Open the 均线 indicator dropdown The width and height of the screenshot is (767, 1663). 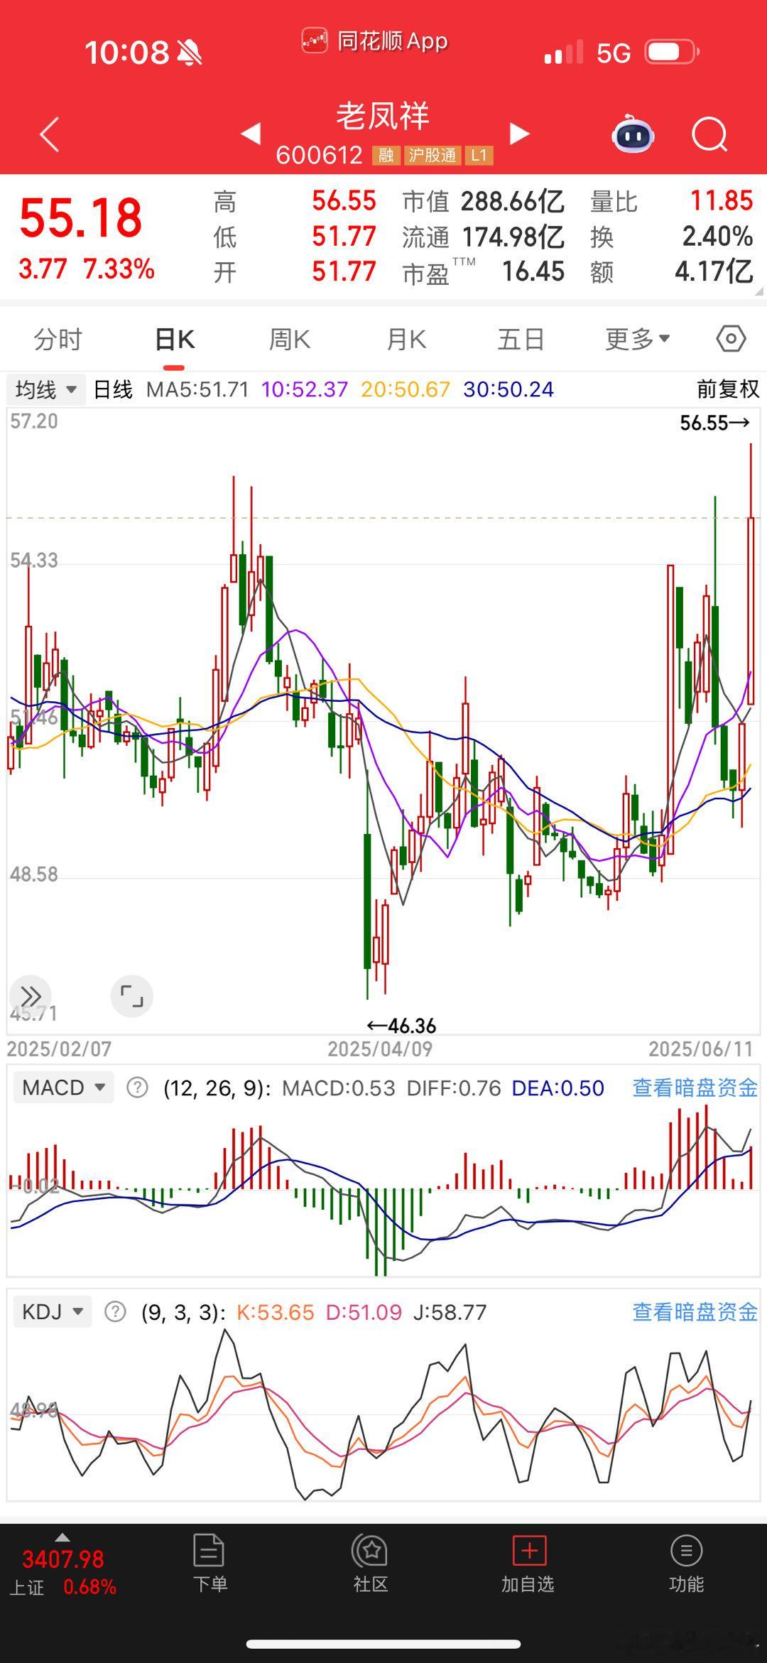[46, 389]
